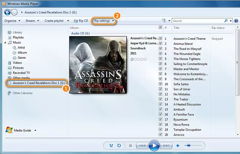Click the Jesper Kyd & Lorne artist text
This screenshot has width=240, height=154.
tap(144, 43)
